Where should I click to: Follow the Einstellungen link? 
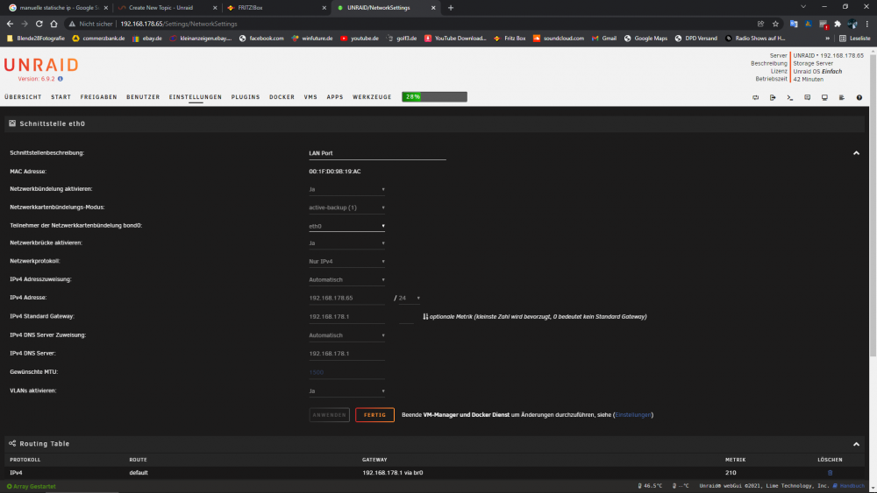(633, 415)
